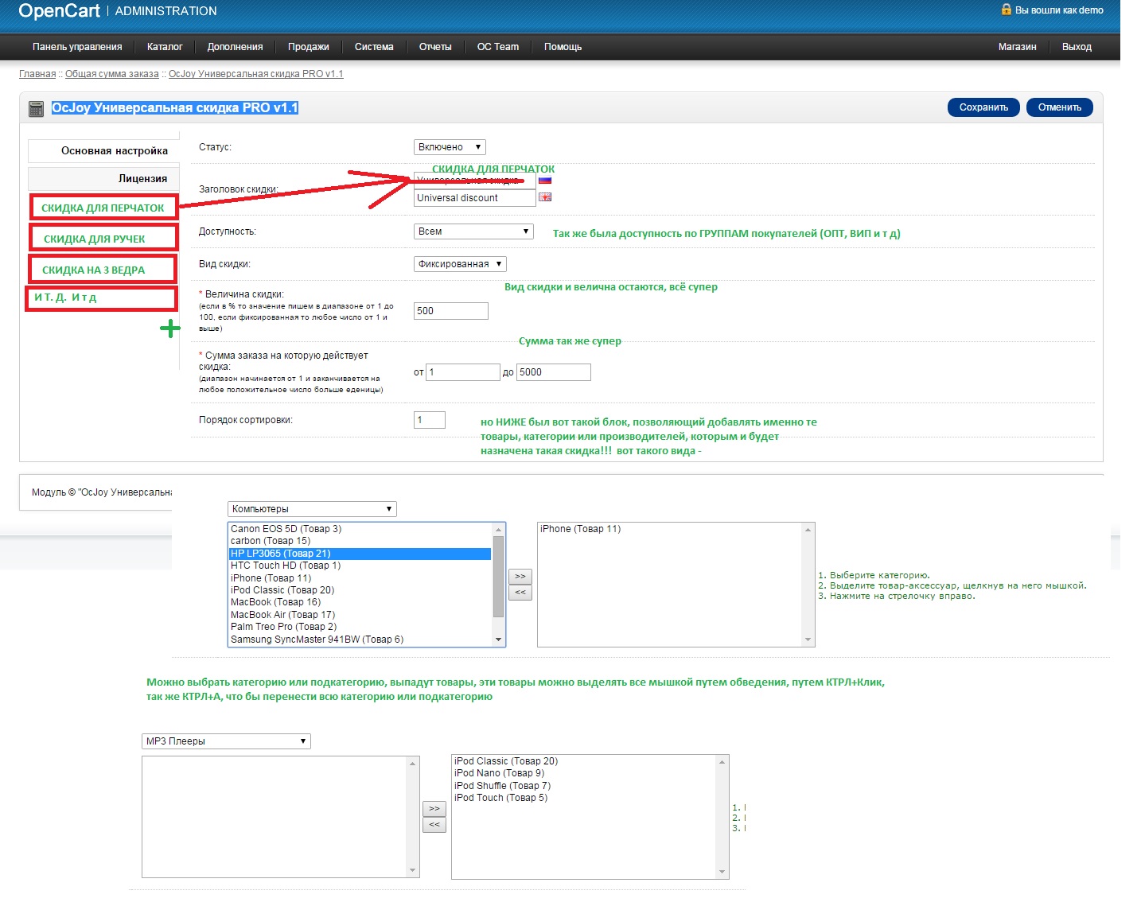Open the Статус dropdown showing Включено
This screenshot has width=1141, height=906.
coord(450,147)
